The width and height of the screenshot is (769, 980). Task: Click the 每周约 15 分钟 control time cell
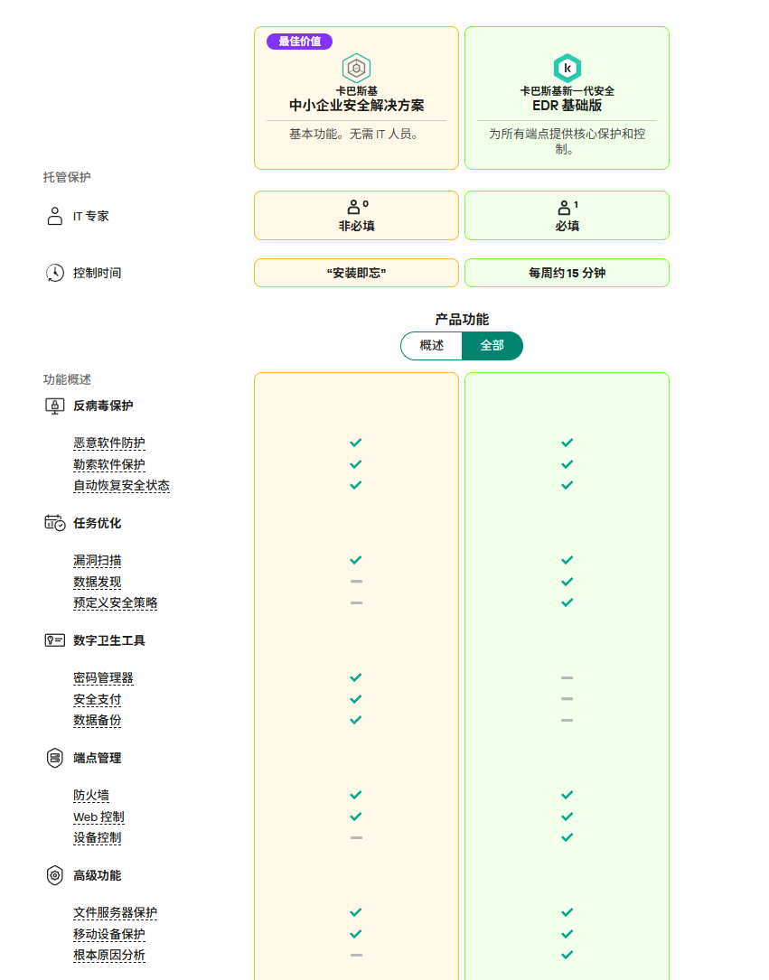567,273
